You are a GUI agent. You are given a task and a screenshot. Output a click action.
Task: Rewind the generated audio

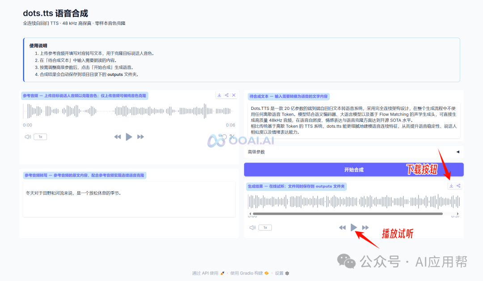click(x=342, y=227)
